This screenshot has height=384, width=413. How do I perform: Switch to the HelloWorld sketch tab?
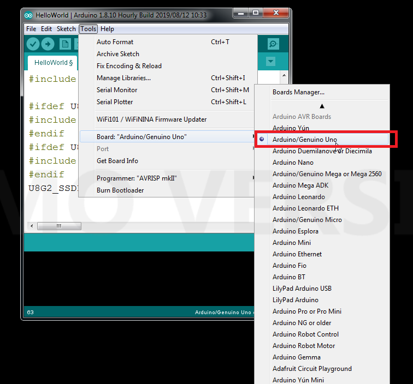pyautogui.click(x=53, y=63)
